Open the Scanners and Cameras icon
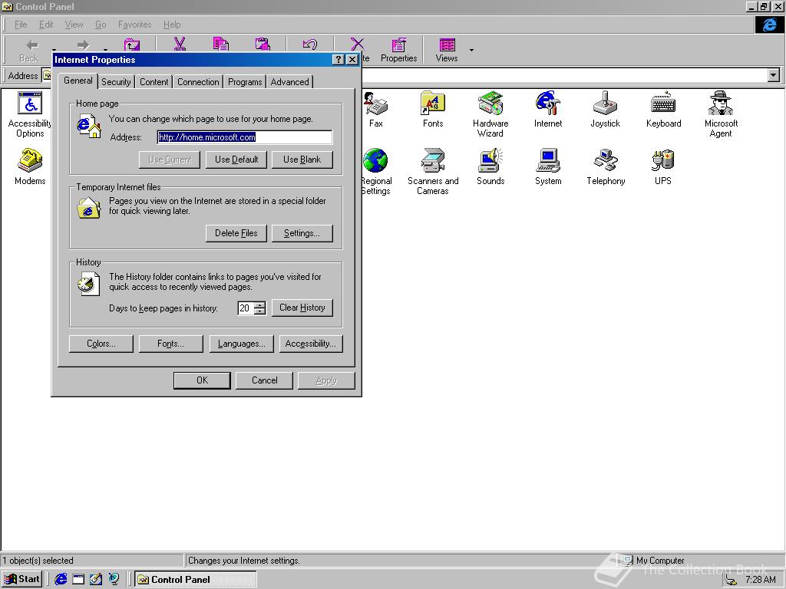 pyautogui.click(x=433, y=172)
